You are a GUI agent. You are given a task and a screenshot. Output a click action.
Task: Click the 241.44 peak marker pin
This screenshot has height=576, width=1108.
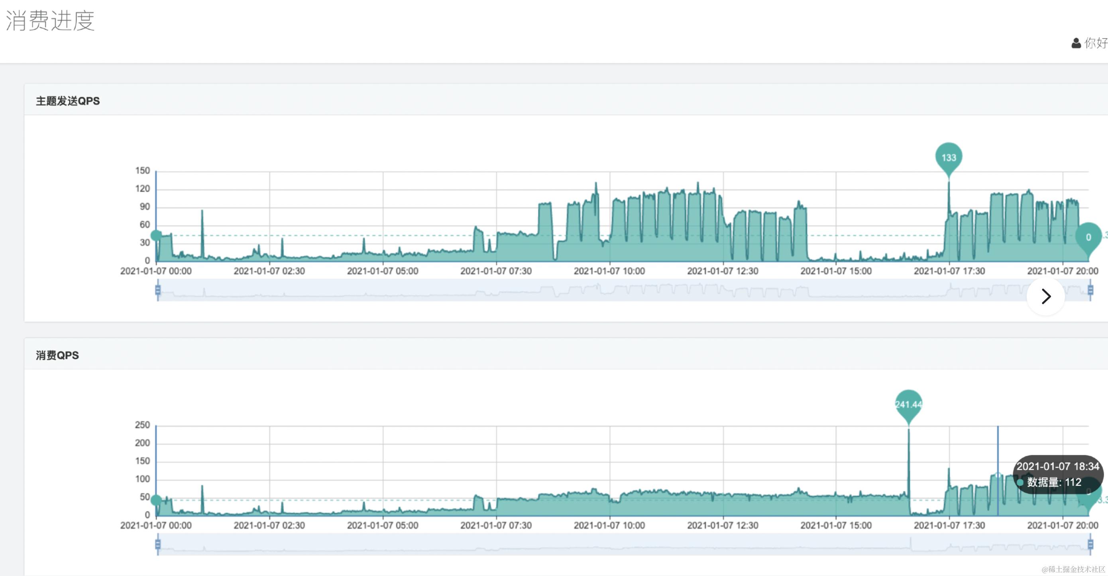tap(908, 404)
